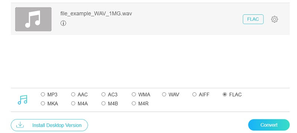Click Install Desktop Version button
Image resolution: width=297 pixels, height=133 pixels.
[49, 125]
